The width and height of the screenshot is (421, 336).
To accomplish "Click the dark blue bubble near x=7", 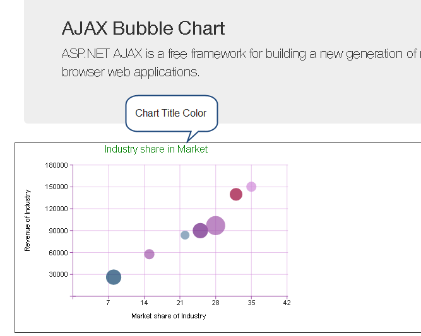I will pos(114,277).
